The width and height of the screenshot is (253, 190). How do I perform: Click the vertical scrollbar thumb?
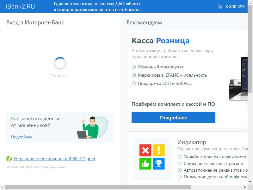point(250,48)
